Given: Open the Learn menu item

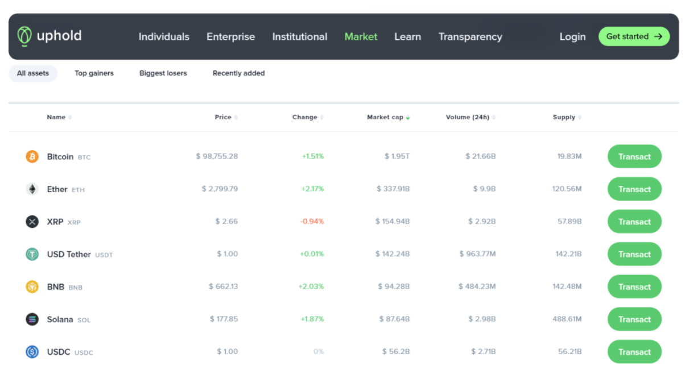Looking at the screenshot, I should click(407, 36).
